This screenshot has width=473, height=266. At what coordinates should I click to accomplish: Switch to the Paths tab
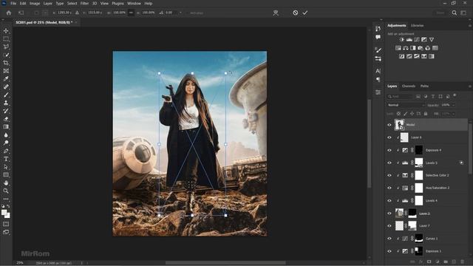(x=424, y=86)
